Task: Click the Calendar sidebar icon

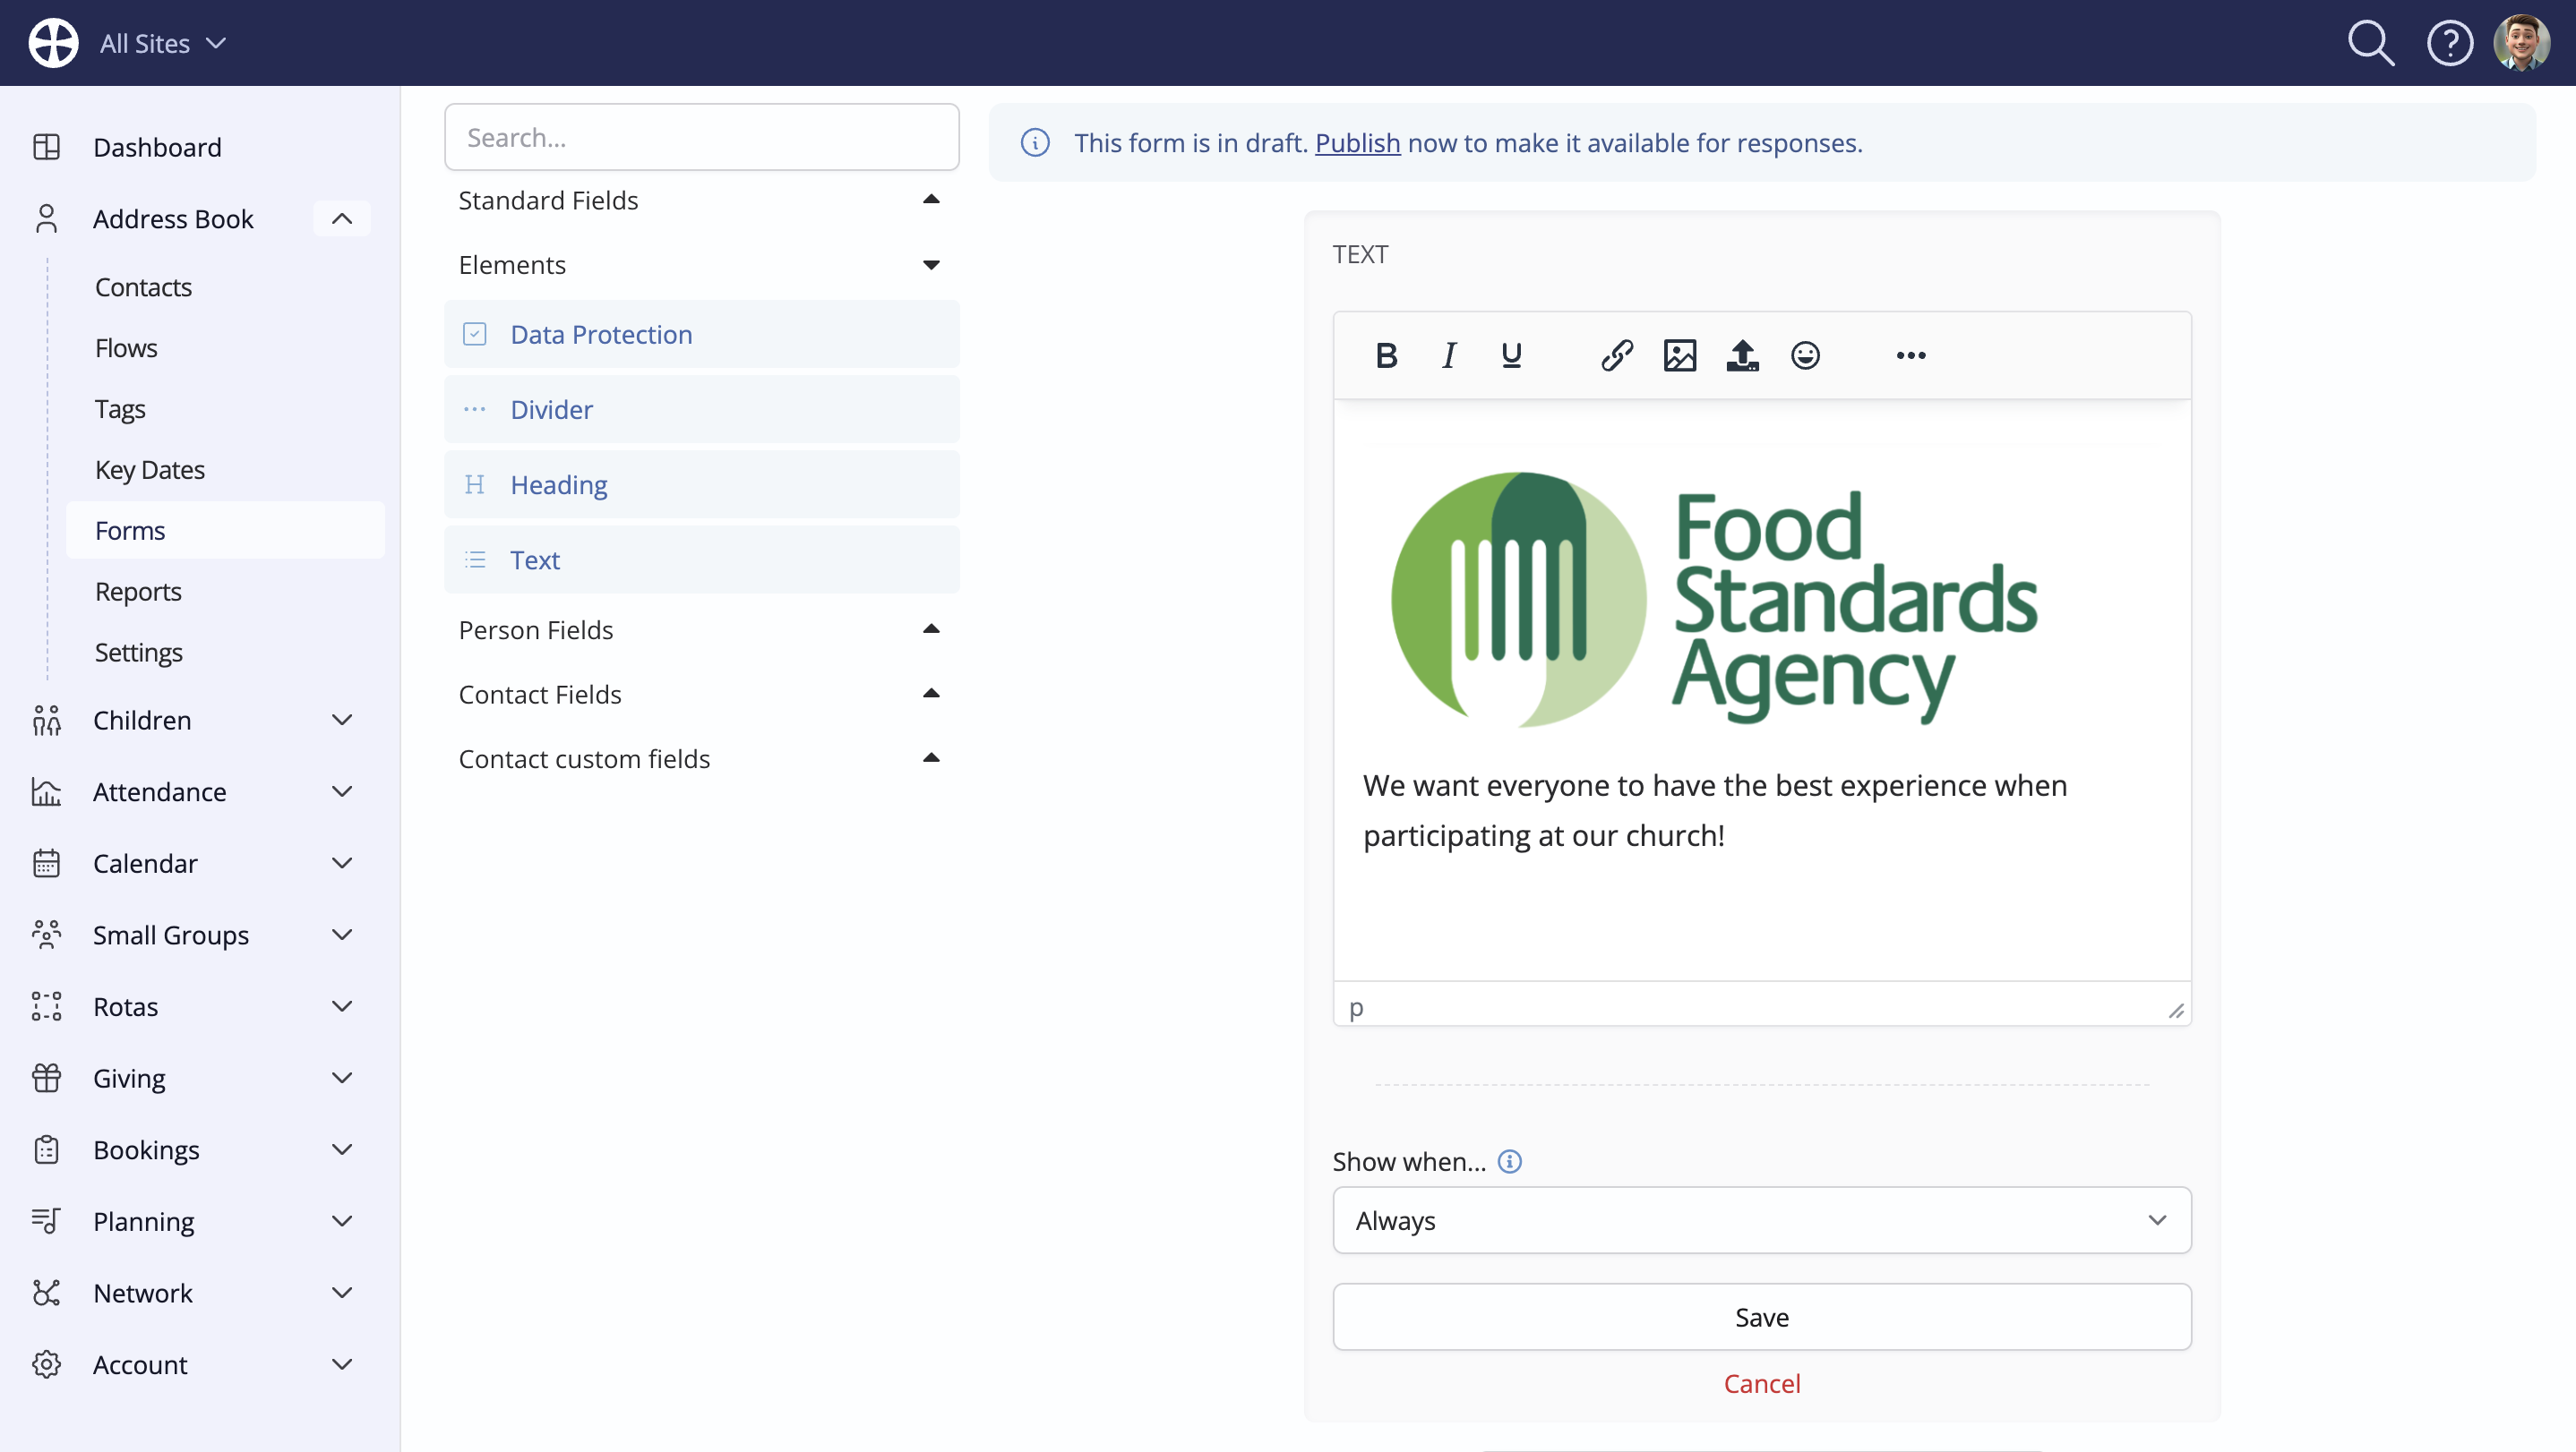Action: 46,863
